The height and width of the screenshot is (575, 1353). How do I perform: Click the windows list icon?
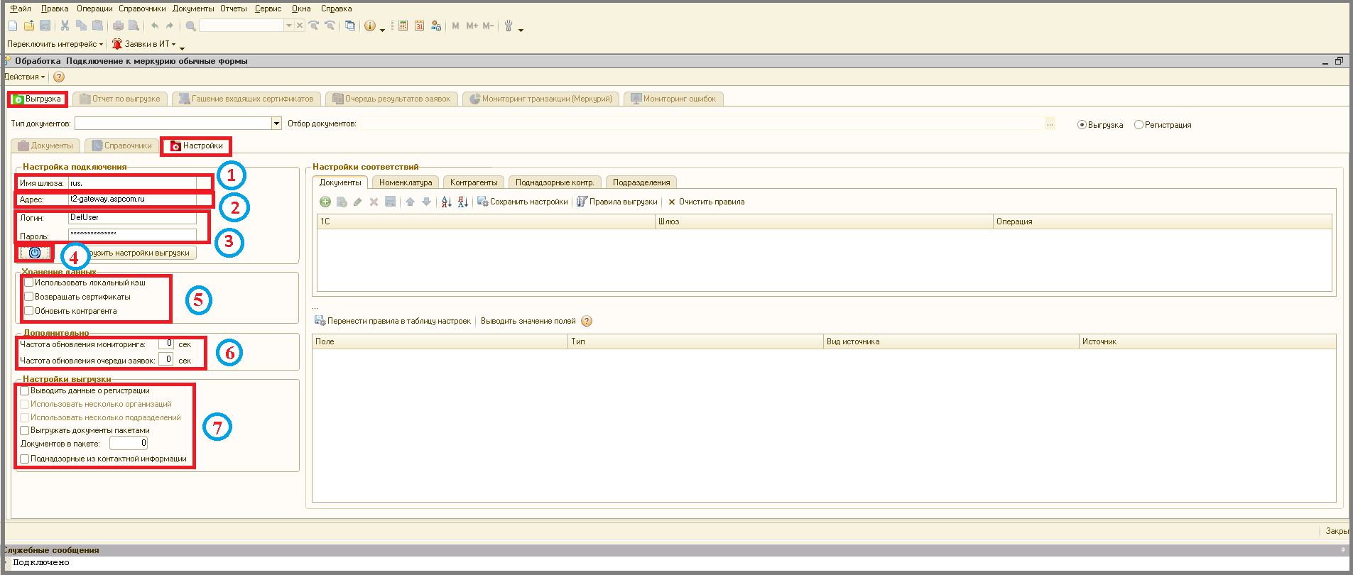[x=350, y=26]
